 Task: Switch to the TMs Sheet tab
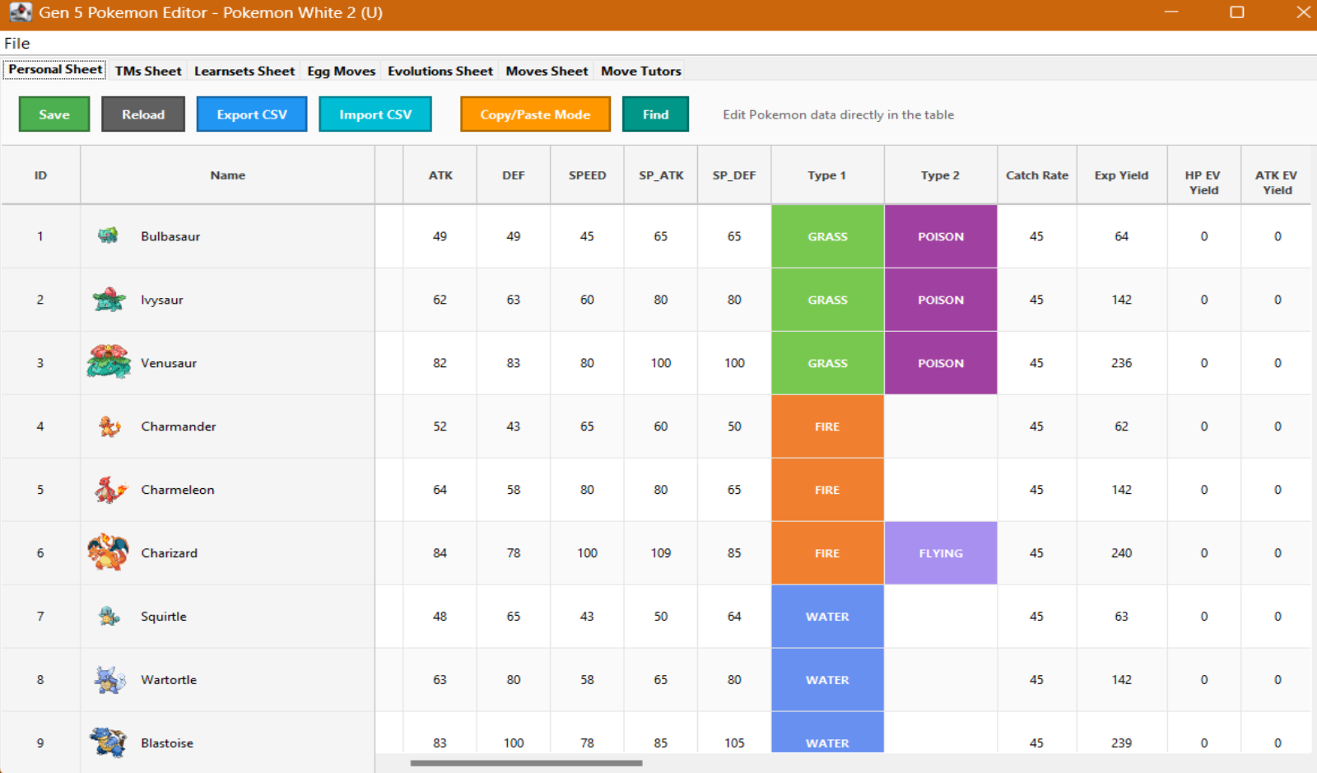(148, 71)
